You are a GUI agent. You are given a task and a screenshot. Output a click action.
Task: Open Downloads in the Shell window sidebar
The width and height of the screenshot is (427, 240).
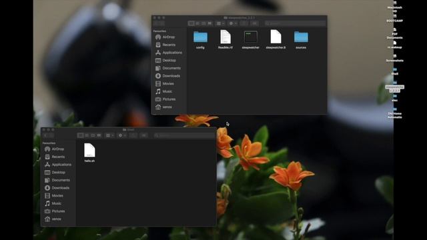tap(58, 188)
